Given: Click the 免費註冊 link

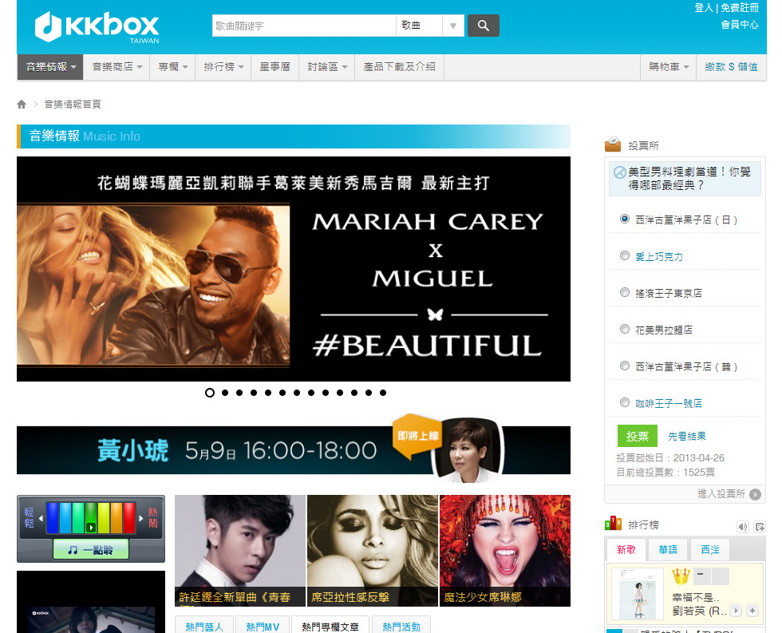Looking at the screenshot, I should coord(739,8).
